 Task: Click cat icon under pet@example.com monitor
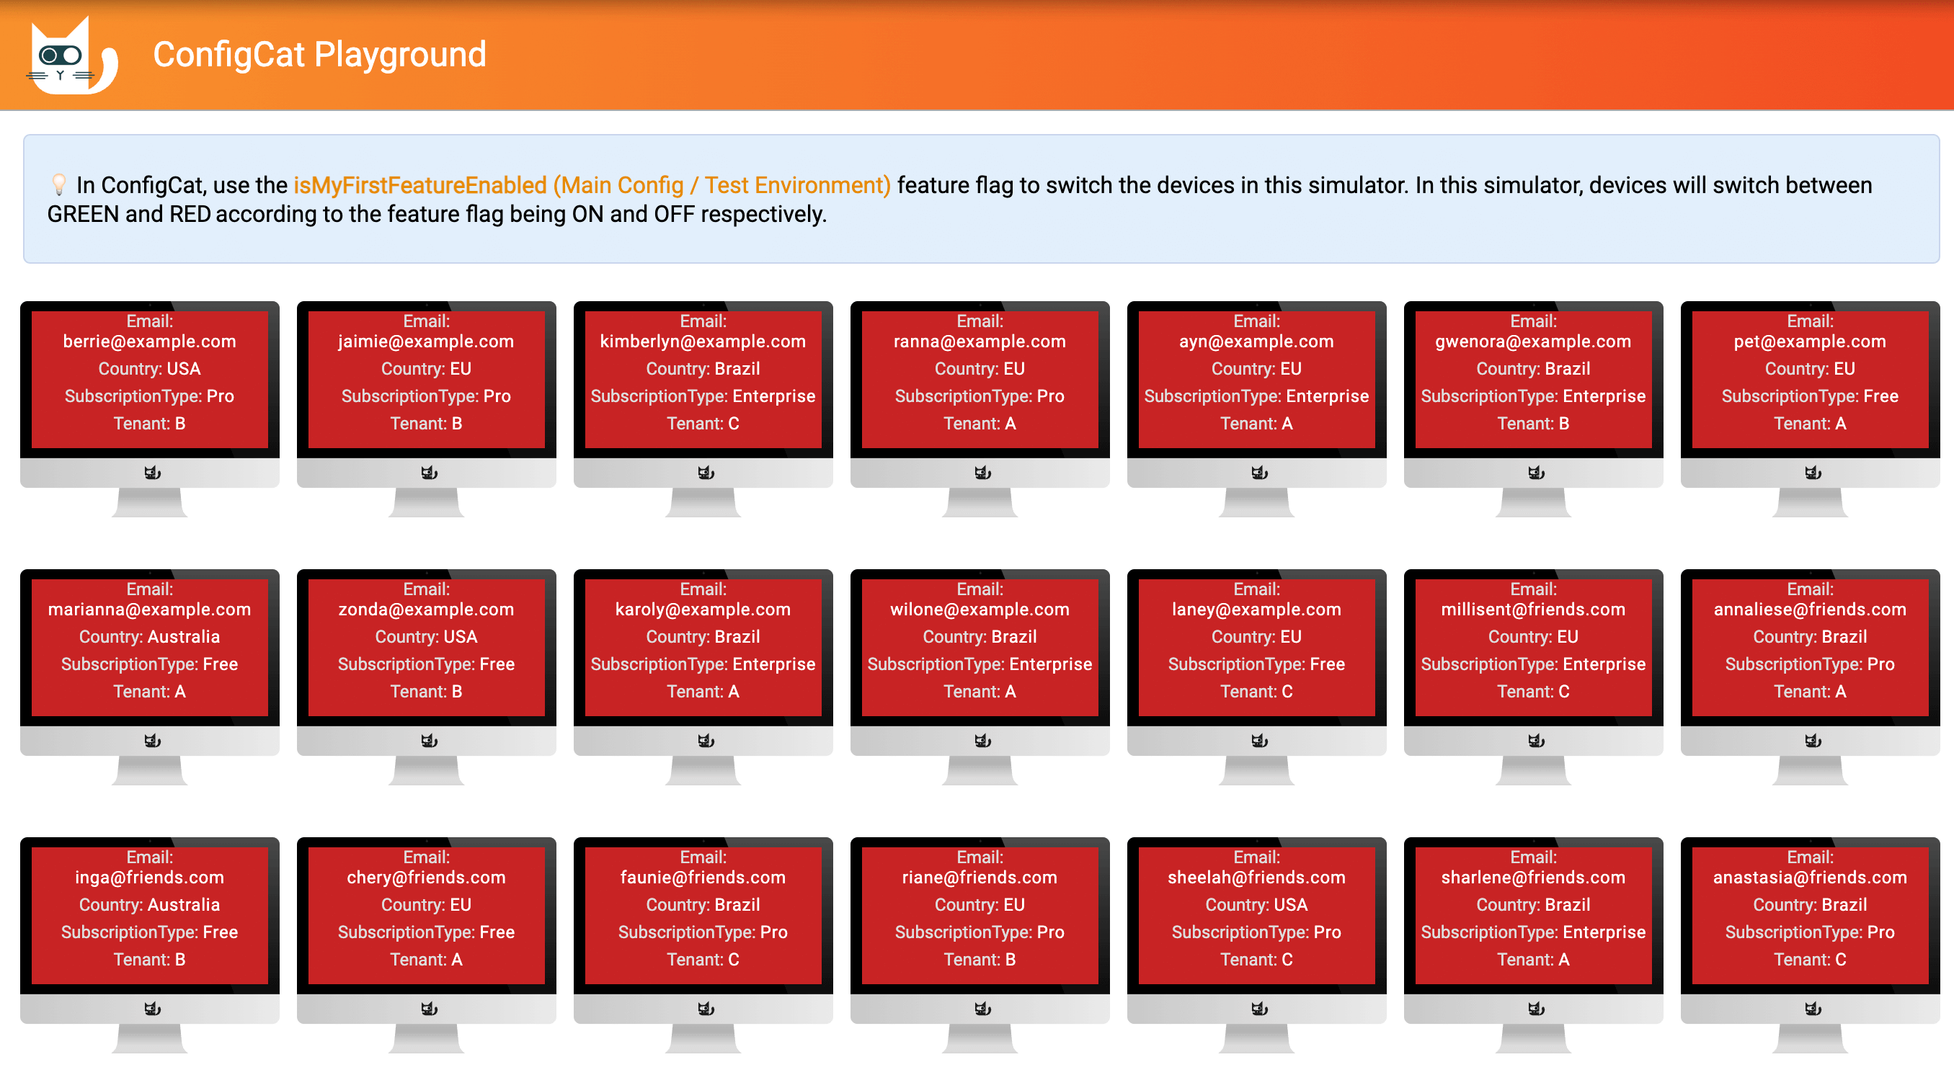pos(1812,473)
